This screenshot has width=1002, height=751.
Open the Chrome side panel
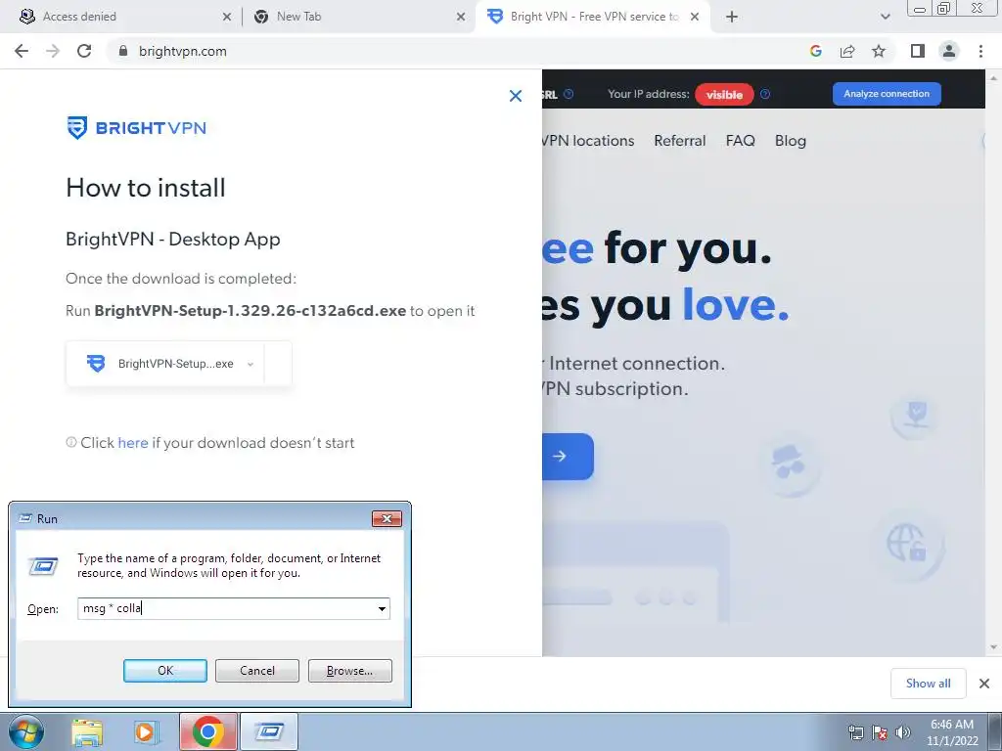click(918, 51)
